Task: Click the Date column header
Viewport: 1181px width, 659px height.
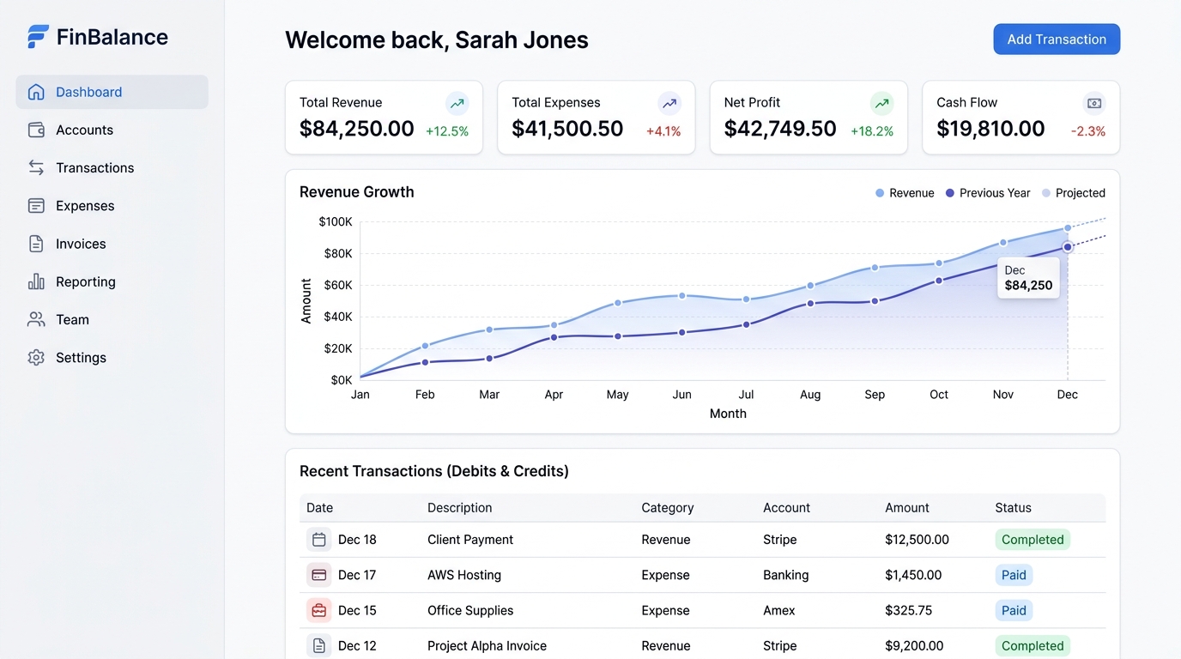Action: 319,508
